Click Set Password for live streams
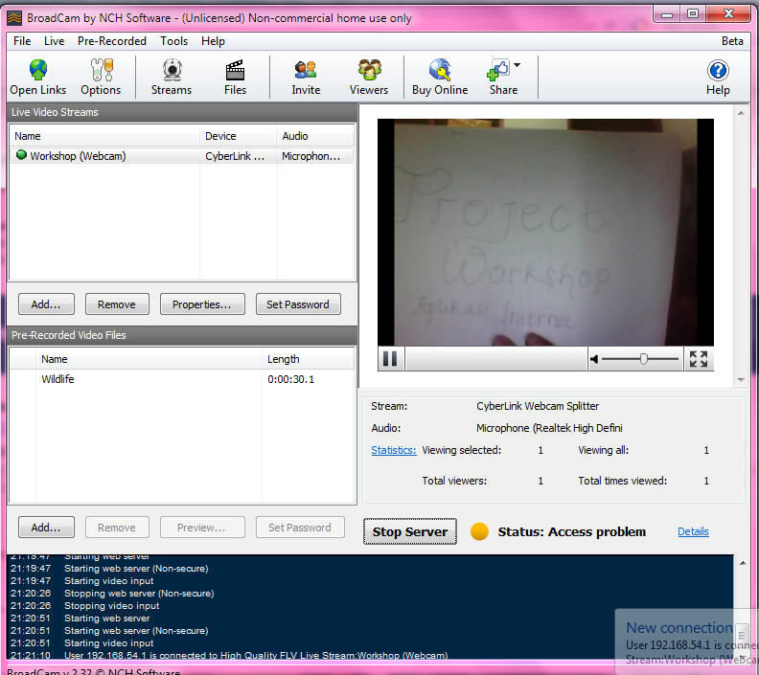Image resolution: width=759 pixels, height=675 pixels. tap(298, 304)
